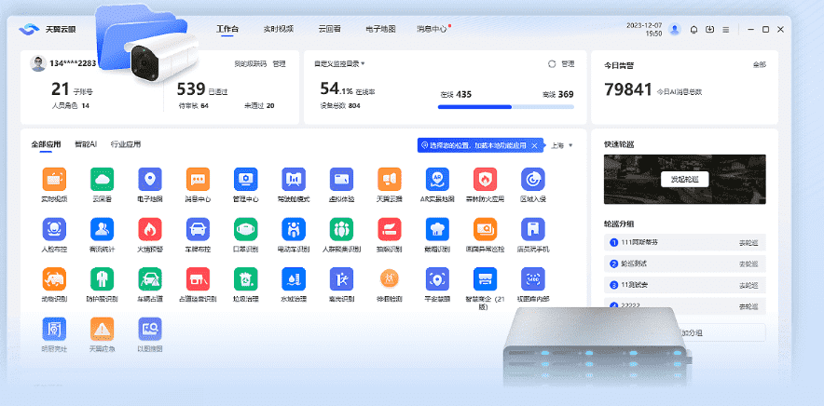The height and width of the screenshot is (406, 824).
Task: Open the 电子地图 top tab
Action: (x=380, y=29)
